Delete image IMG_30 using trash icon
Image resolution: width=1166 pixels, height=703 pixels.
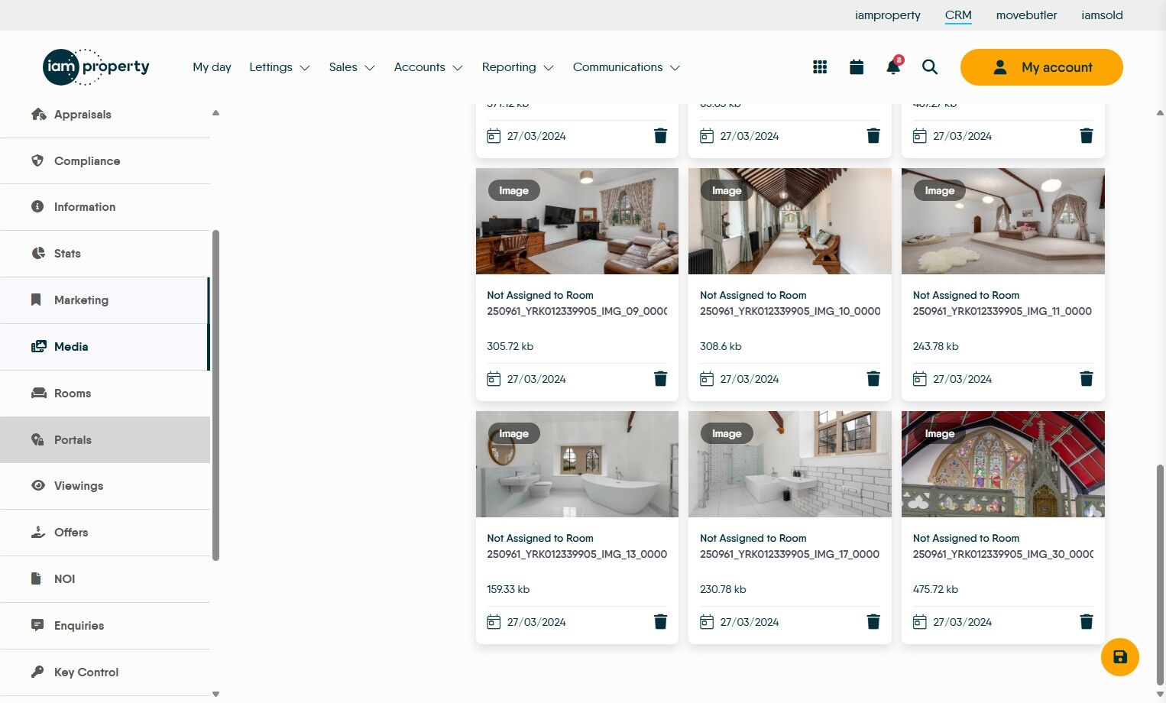pos(1087,622)
